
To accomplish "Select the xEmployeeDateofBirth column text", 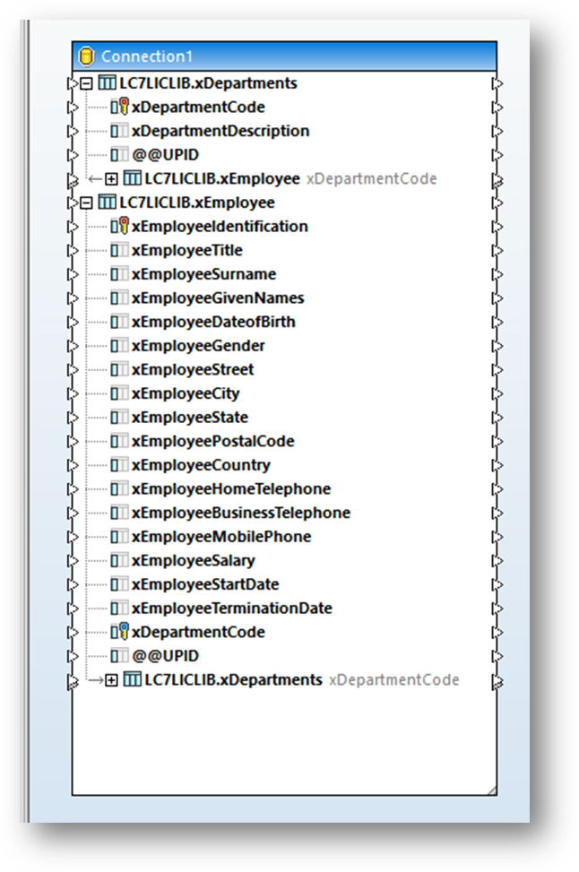I will point(213,322).
